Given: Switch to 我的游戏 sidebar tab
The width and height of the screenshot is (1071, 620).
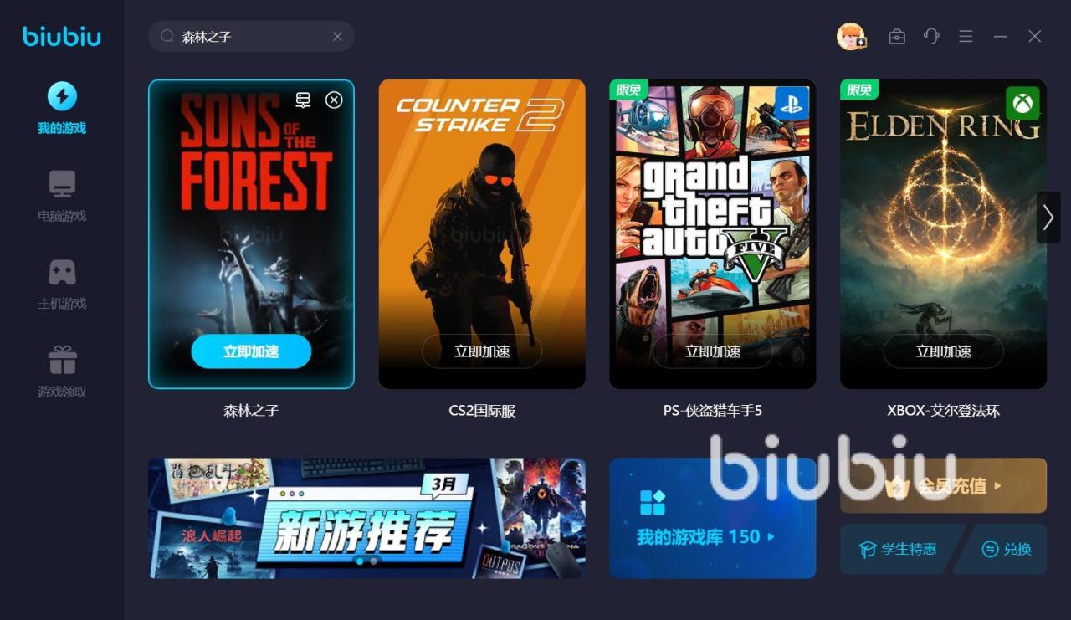Looking at the screenshot, I should [x=62, y=108].
